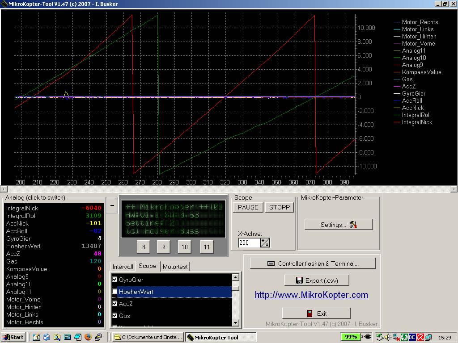This screenshot has height=343, width=458.
Task: Pause the scope with PAUSE button
Action: (x=248, y=207)
